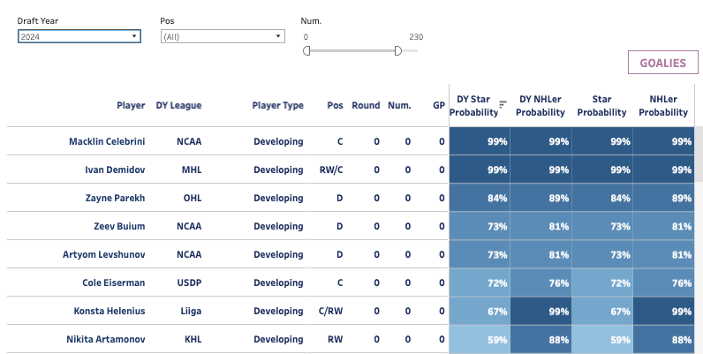
Task: Select the Player column header
Action: (x=131, y=105)
